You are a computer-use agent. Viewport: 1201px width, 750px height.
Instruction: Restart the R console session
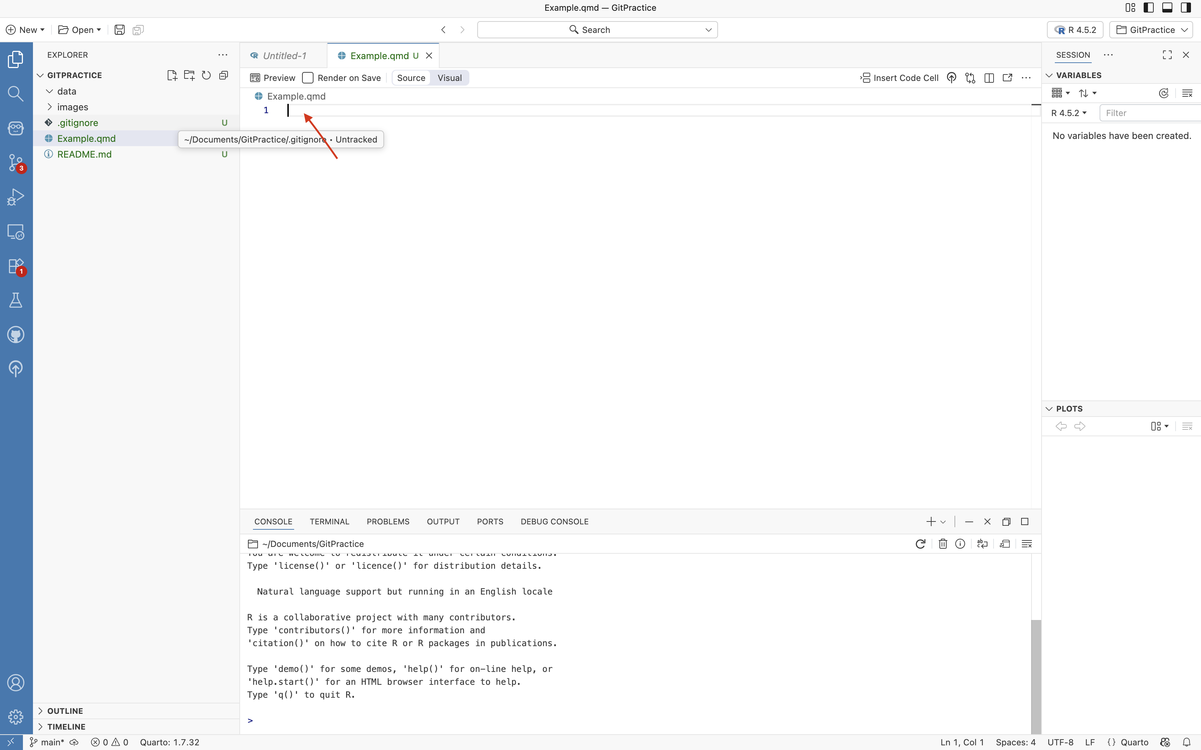(x=920, y=544)
